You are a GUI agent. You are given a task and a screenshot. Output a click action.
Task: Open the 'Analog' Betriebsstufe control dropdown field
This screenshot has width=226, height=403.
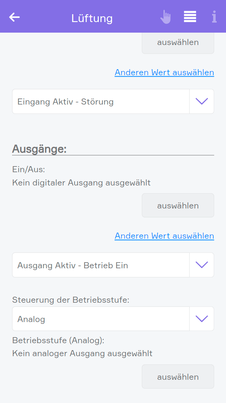[101, 319]
